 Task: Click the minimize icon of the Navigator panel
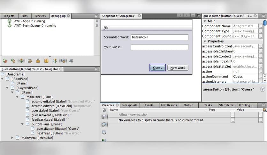[x=96, y=69]
